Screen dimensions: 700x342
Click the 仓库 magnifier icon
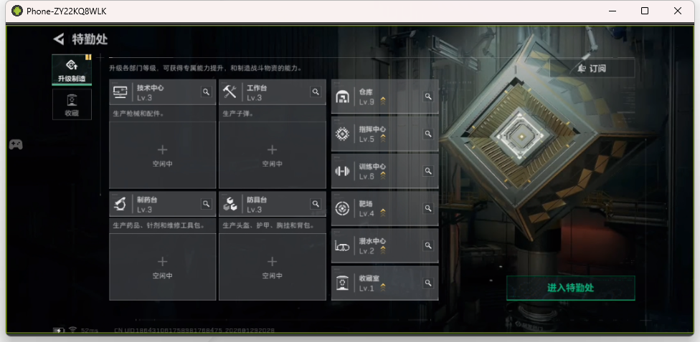point(428,97)
